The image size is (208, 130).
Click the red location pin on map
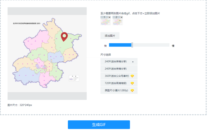[64, 36]
